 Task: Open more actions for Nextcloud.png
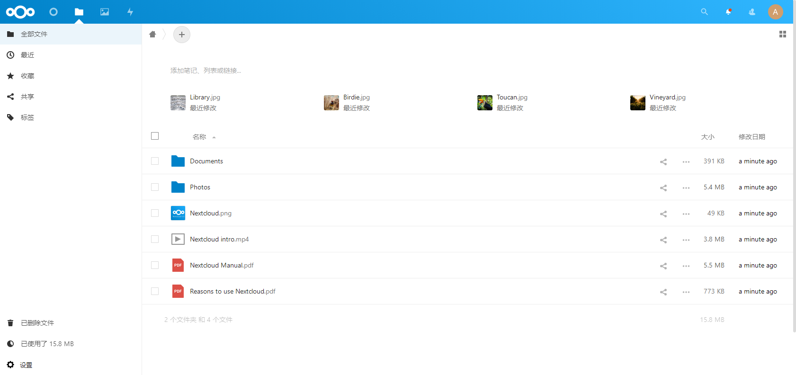(686, 214)
